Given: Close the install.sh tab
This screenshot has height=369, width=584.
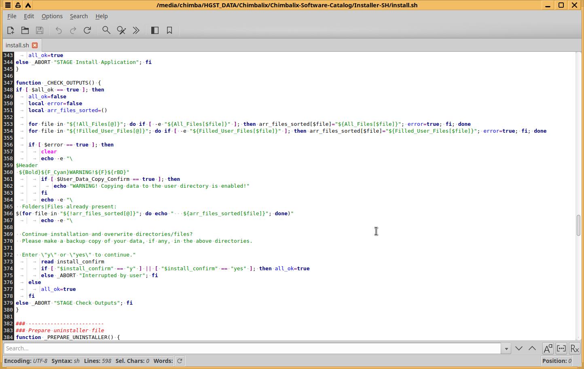Looking at the screenshot, I should tap(35, 45).
